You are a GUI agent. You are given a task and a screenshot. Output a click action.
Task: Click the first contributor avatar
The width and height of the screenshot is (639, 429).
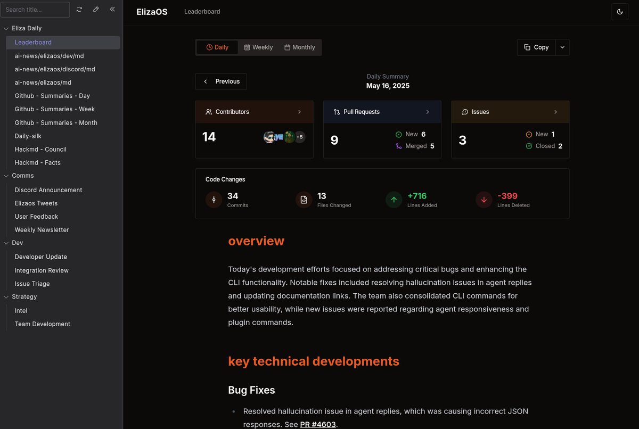tap(269, 137)
